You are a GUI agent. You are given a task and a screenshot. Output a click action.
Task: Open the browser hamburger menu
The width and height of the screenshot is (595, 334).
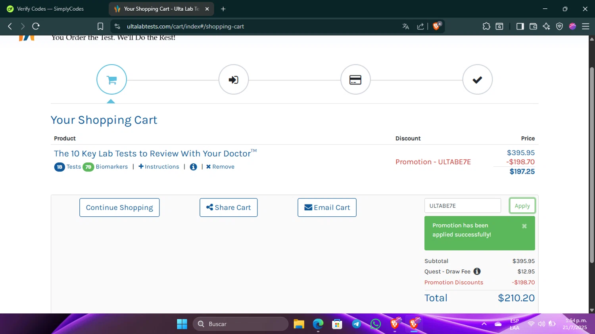tap(585, 26)
